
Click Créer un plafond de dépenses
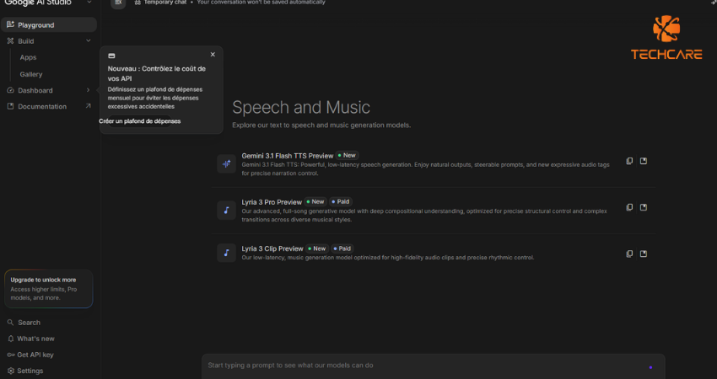pos(140,121)
